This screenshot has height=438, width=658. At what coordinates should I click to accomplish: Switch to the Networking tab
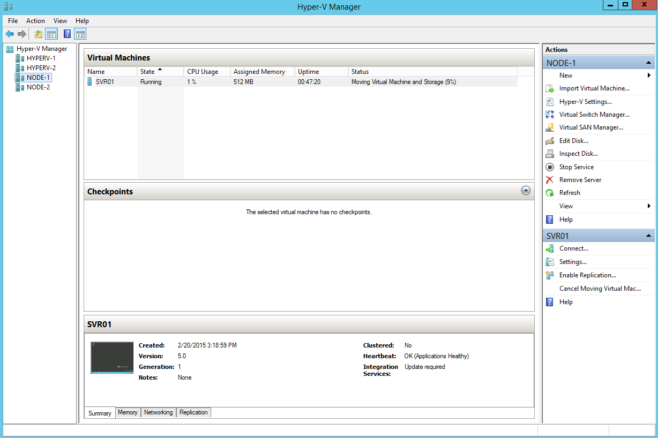(159, 412)
